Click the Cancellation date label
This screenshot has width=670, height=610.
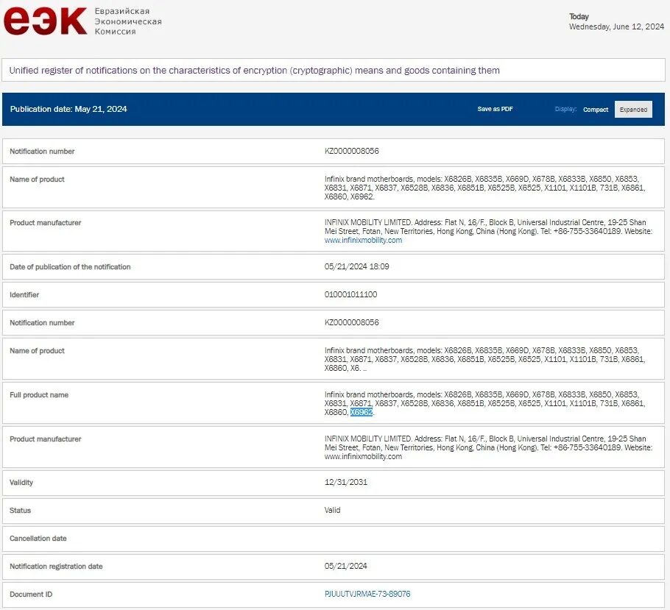38,538
